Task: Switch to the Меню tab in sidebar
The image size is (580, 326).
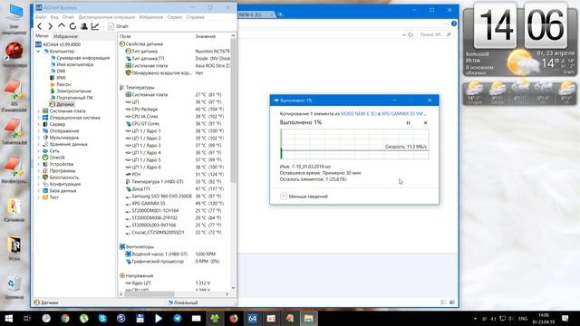Action: pyautogui.click(x=42, y=36)
